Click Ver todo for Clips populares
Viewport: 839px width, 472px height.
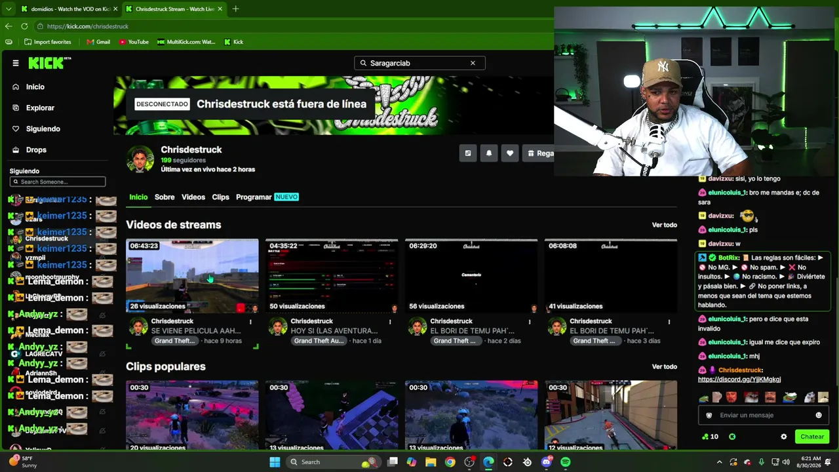click(664, 366)
